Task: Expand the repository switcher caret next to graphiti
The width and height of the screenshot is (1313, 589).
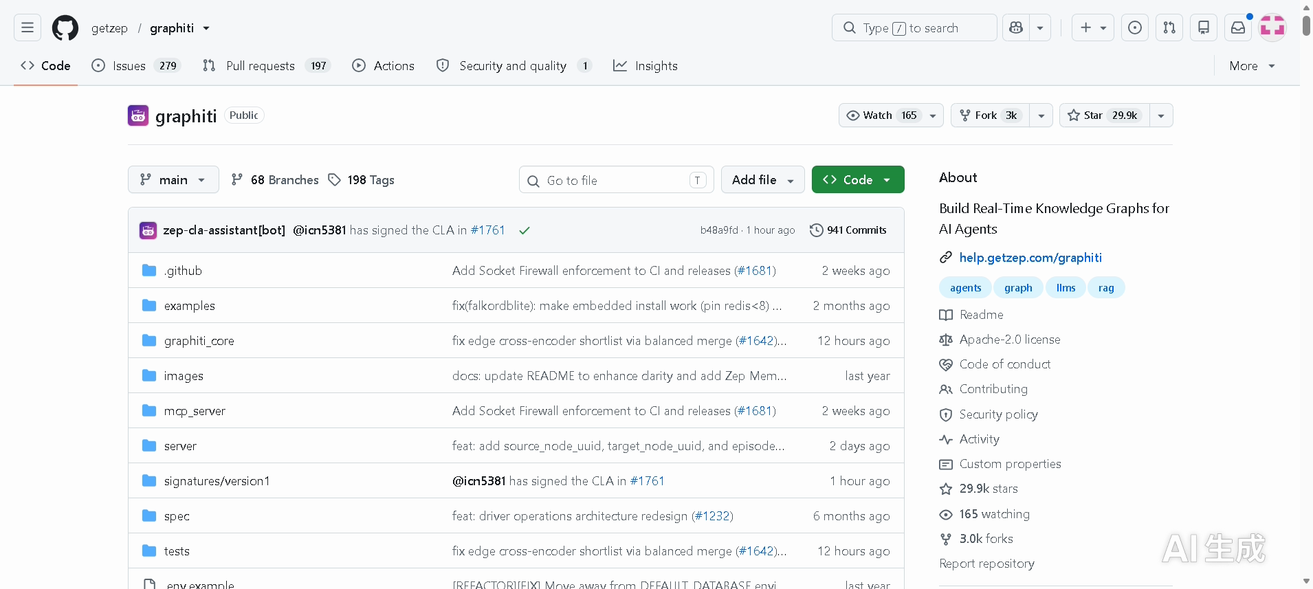Action: click(x=206, y=28)
